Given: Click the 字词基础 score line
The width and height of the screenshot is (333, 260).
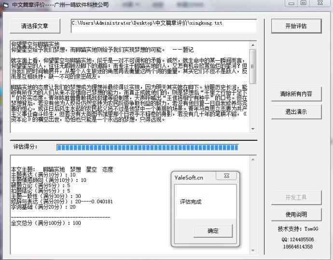Looking at the screenshot, I should (43, 207).
